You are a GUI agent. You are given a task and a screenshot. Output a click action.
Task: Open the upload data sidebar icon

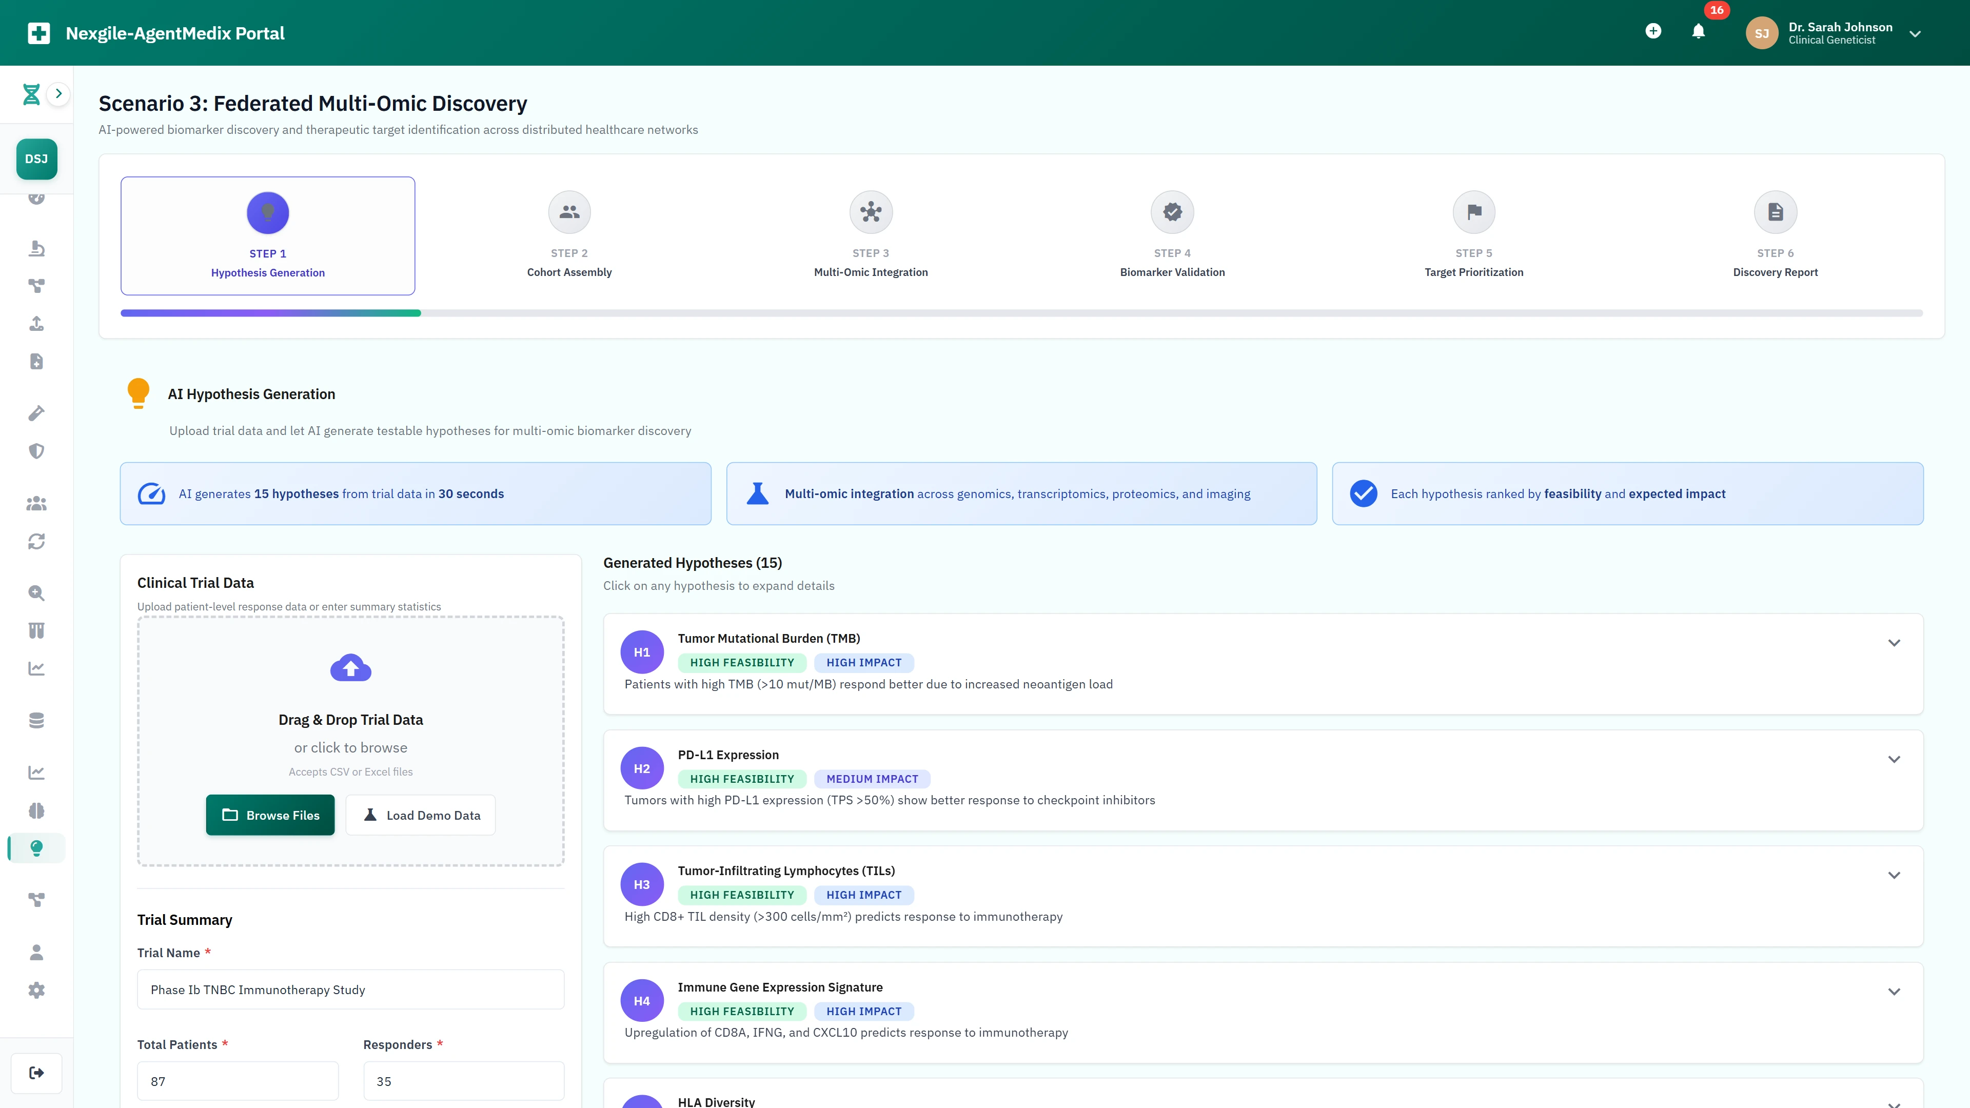(36, 324)
